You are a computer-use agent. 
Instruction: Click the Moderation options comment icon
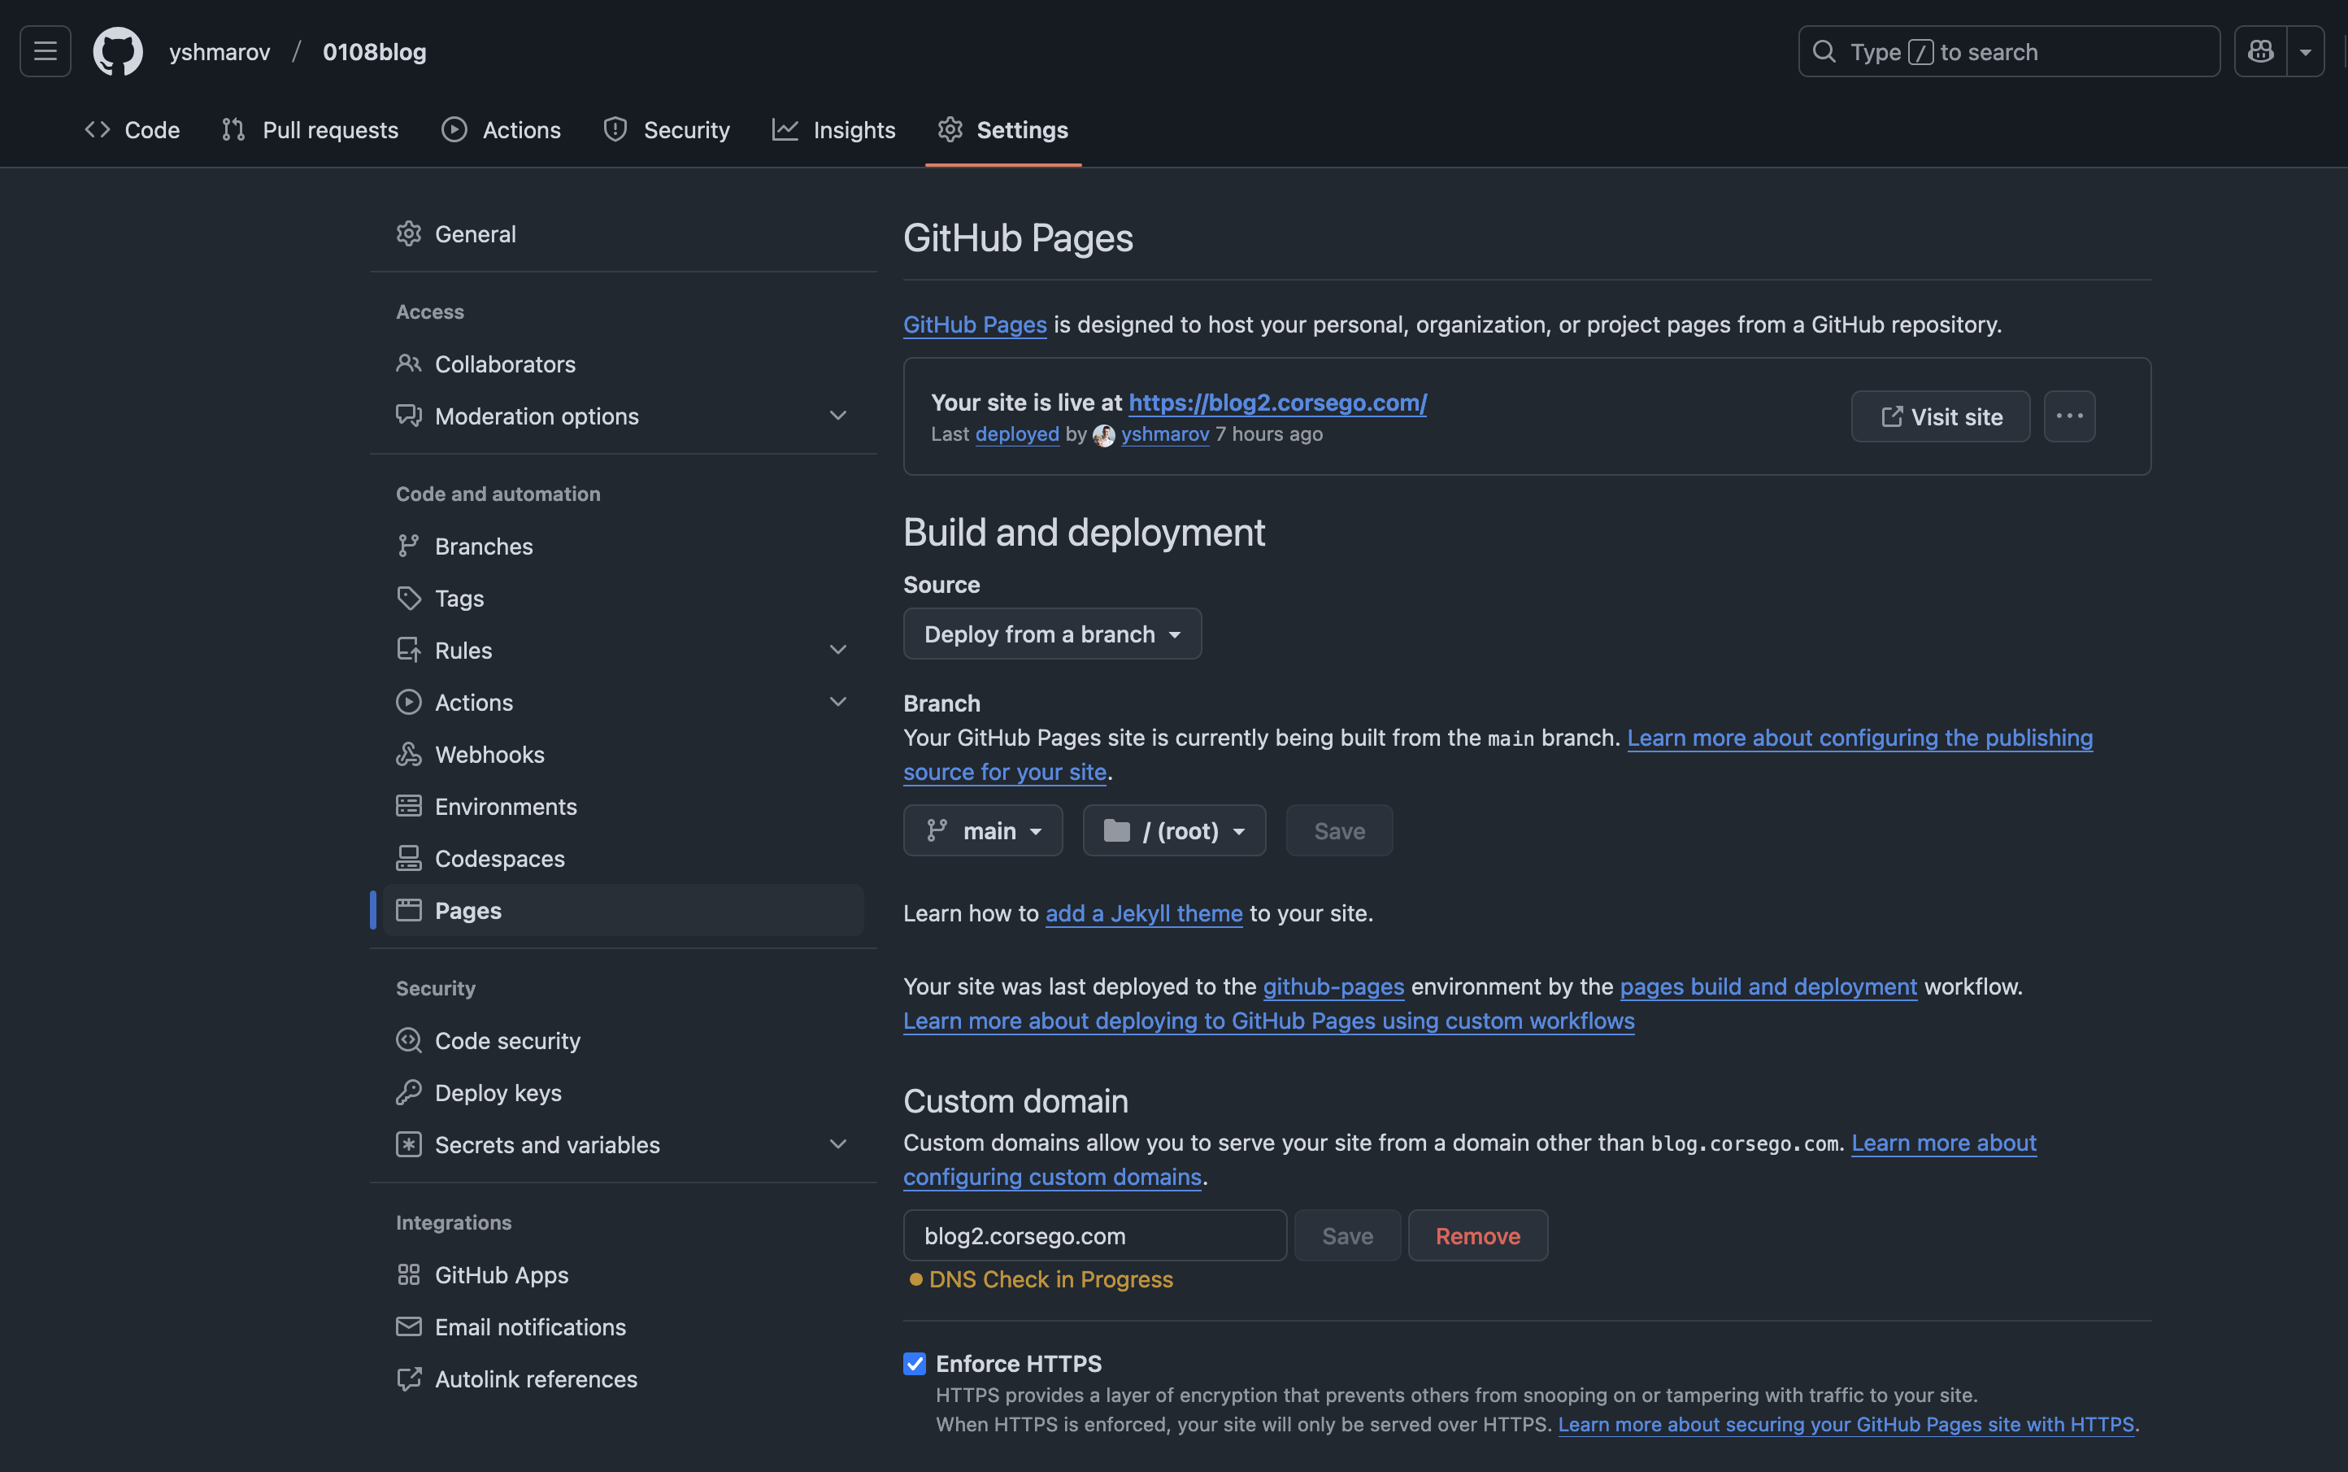click(409, 416)
